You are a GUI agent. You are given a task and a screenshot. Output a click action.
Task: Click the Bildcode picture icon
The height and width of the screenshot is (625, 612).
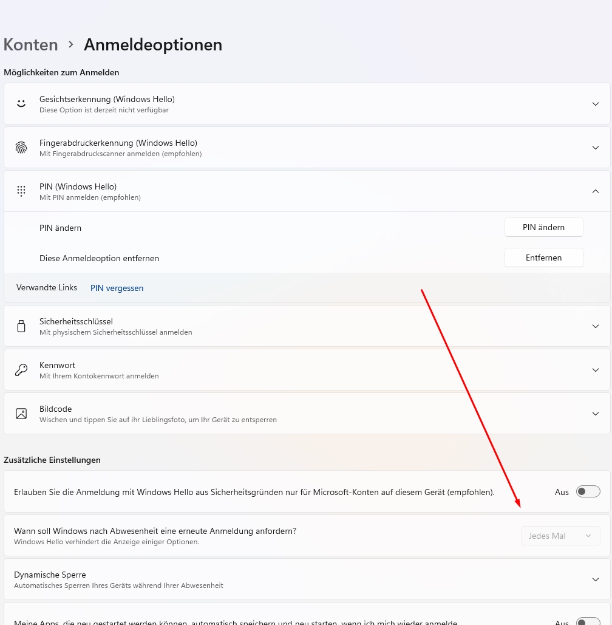pos(21,414)
